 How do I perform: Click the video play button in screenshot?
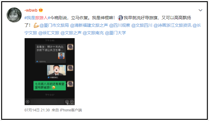tap(56, 70)
